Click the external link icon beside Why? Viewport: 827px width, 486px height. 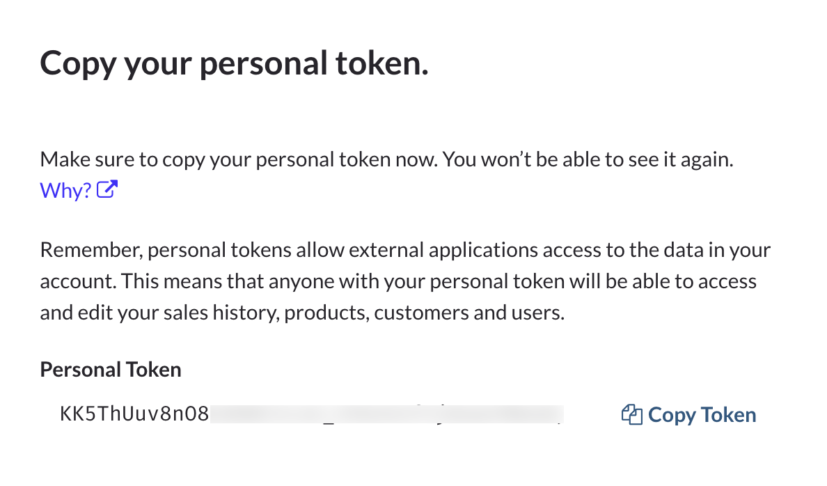(x=107, y=189)
